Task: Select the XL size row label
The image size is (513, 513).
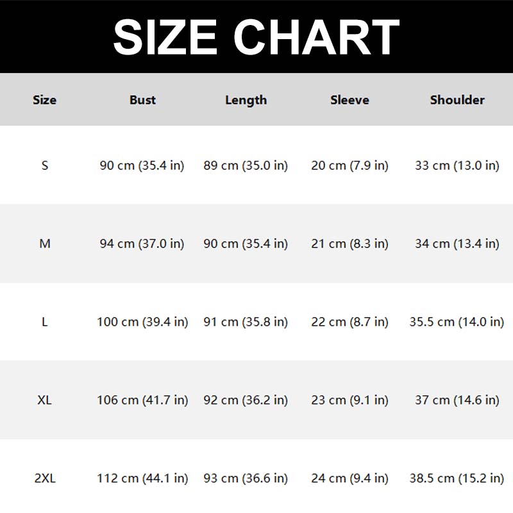Action: point(45,400)
